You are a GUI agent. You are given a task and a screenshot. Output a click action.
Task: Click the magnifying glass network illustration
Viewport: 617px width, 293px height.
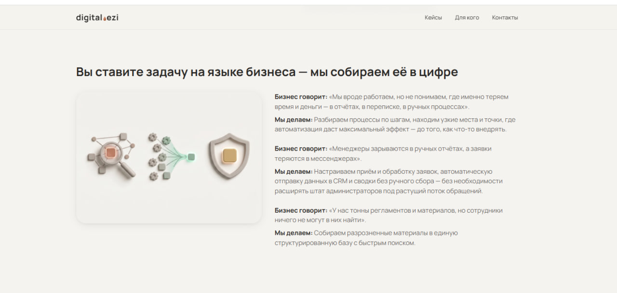pyautogui.click(x=112, y=156)
